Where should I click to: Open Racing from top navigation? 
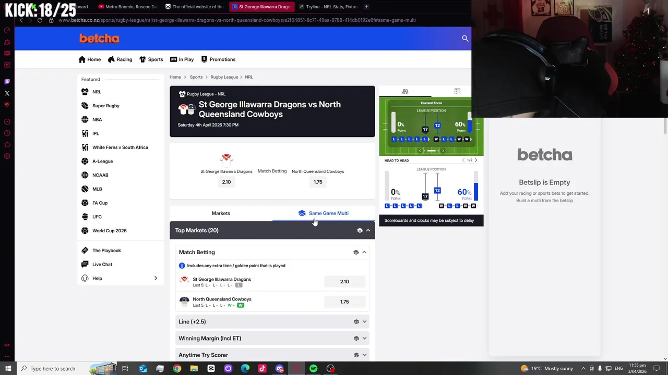[120, 59]
